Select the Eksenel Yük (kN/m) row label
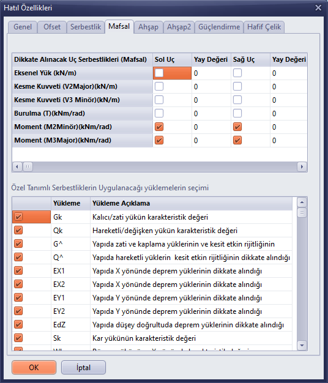Viewport: 328px width, 383px height. (82, 73)
